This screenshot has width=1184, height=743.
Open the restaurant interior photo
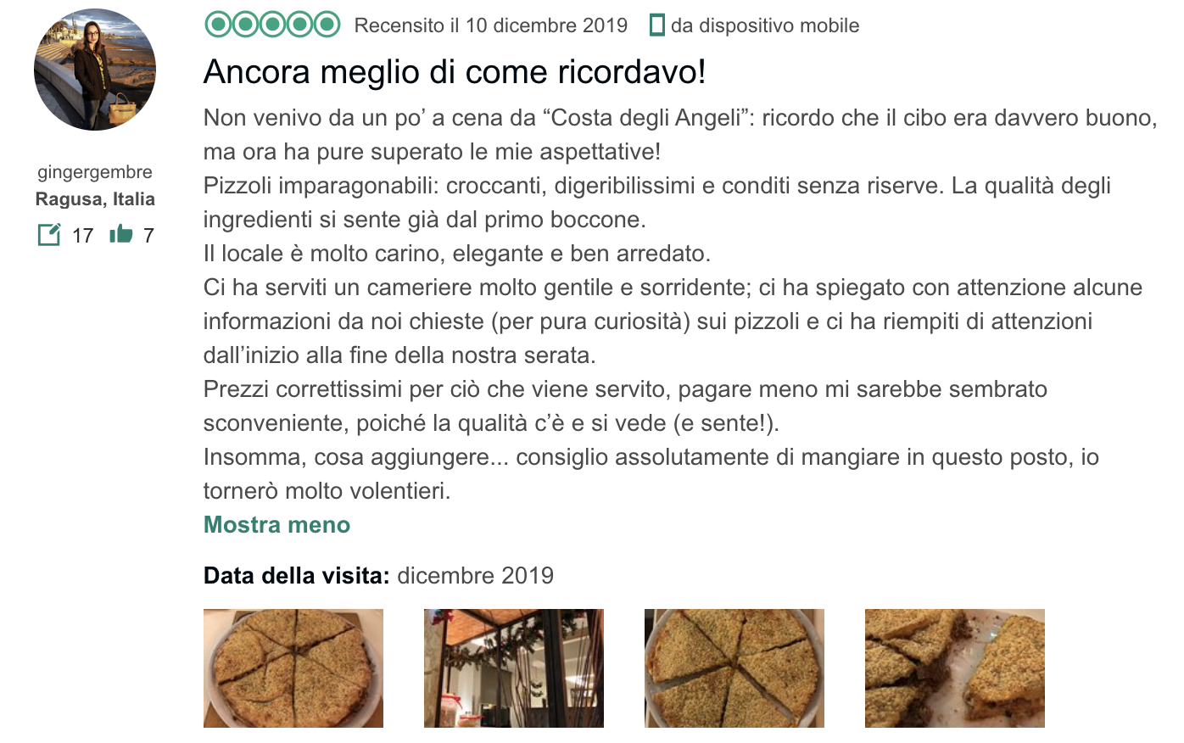(x=514, y=668)
